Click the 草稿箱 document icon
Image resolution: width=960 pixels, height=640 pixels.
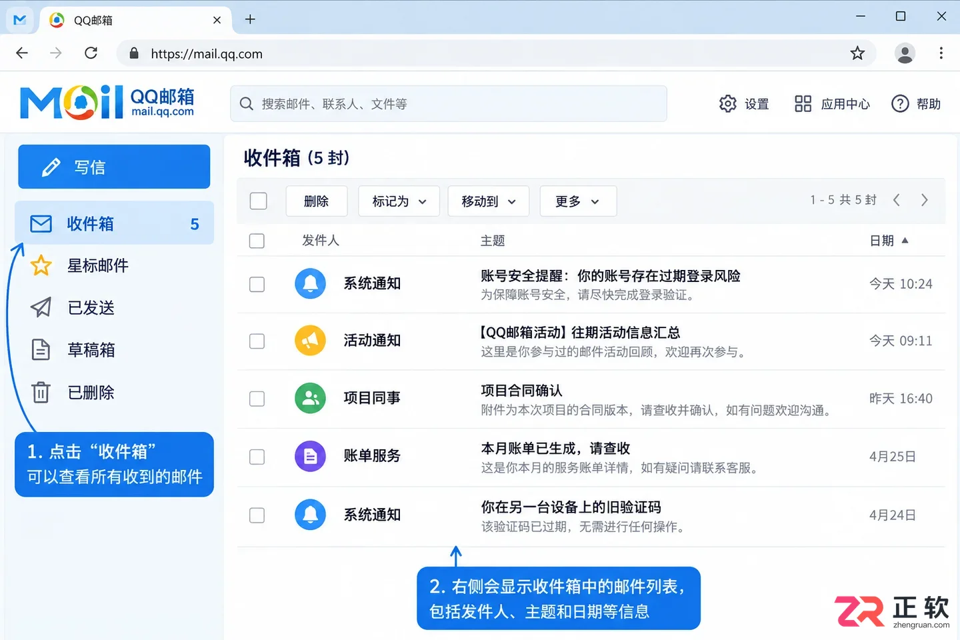point(41,349)
